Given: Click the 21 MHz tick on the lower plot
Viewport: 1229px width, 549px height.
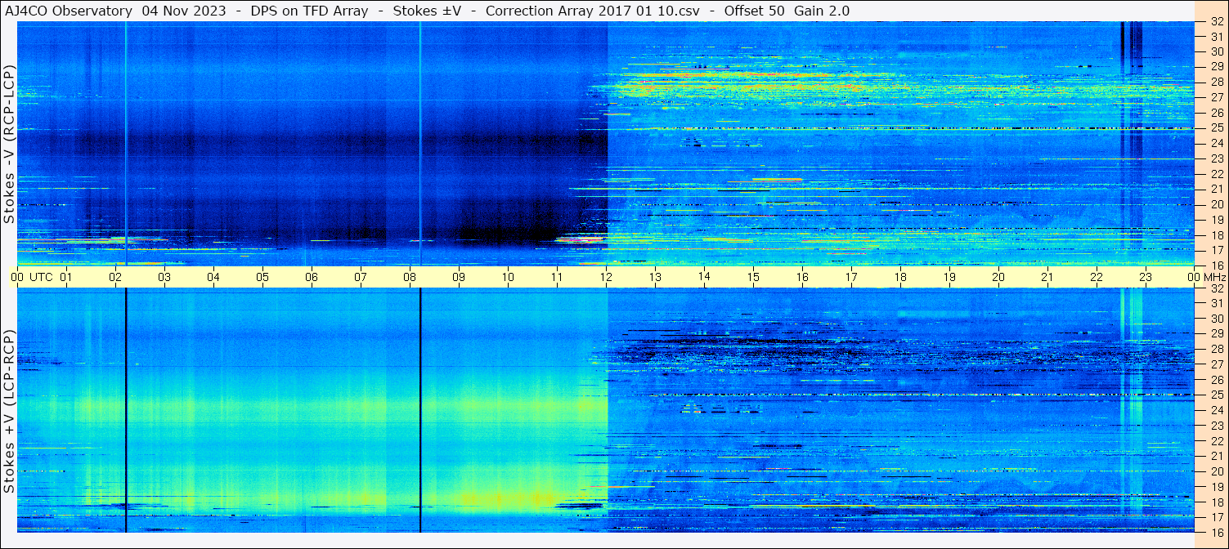Looking at the screenshot, I should tap(1216, 456).
